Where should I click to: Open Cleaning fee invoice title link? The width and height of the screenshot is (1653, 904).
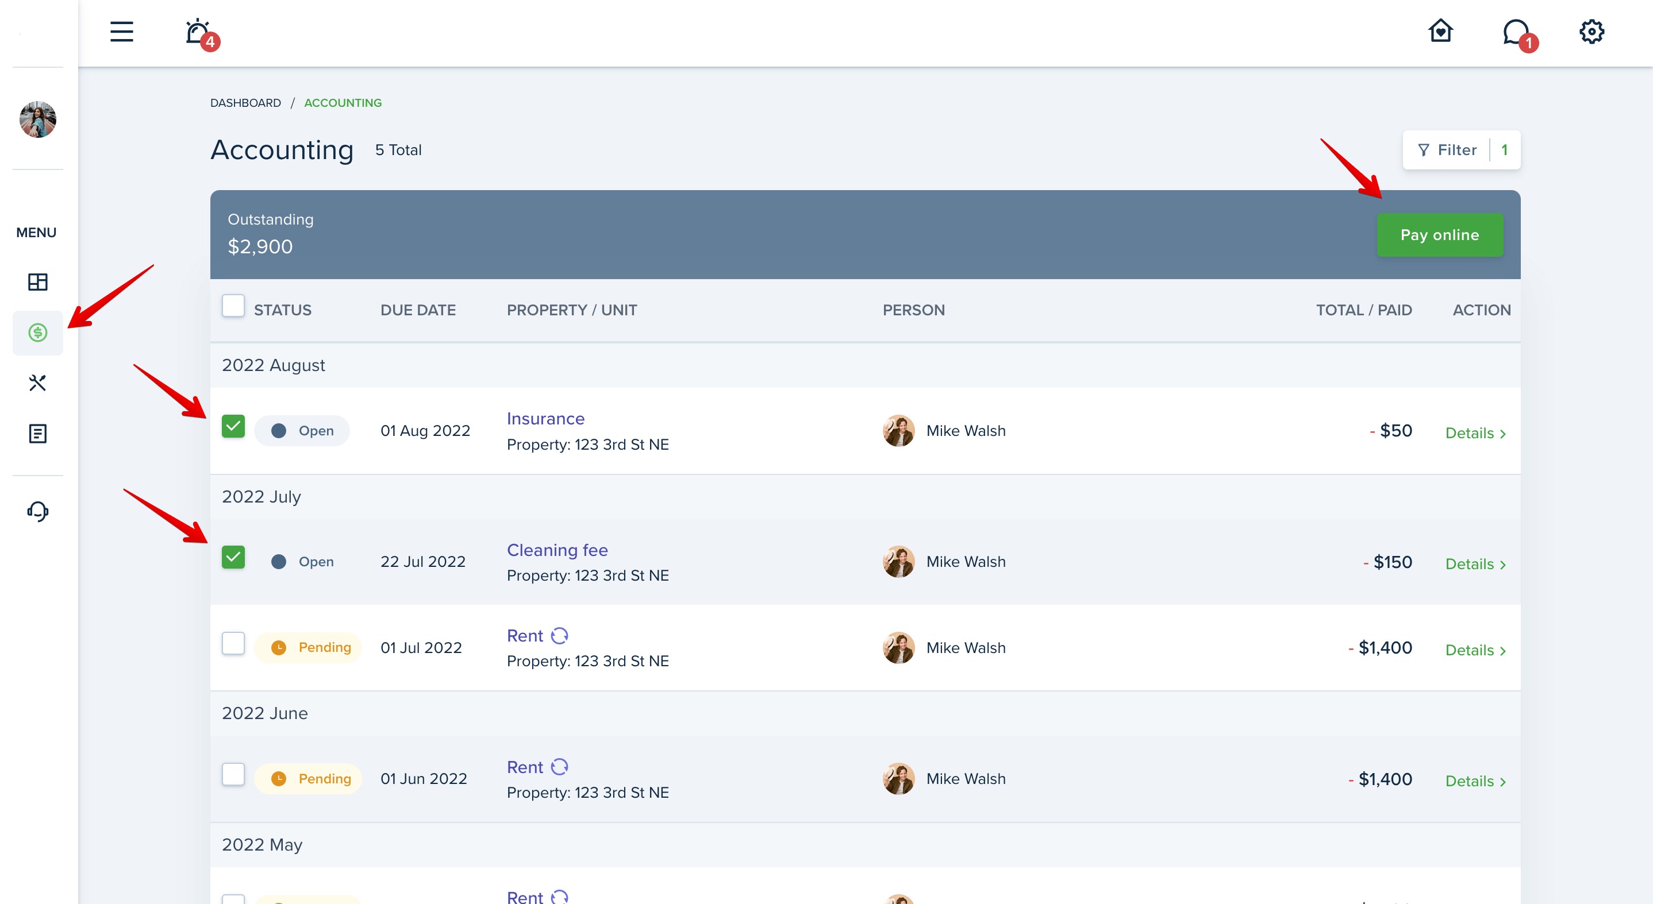(557, 550)
